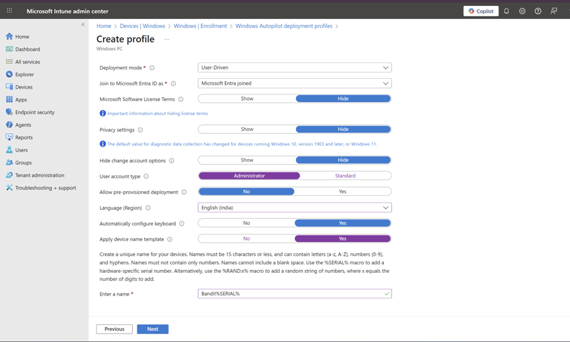570x342 pixels.
Task: Open Endpoint security in sidebar
Action: [x=35, y=112]
